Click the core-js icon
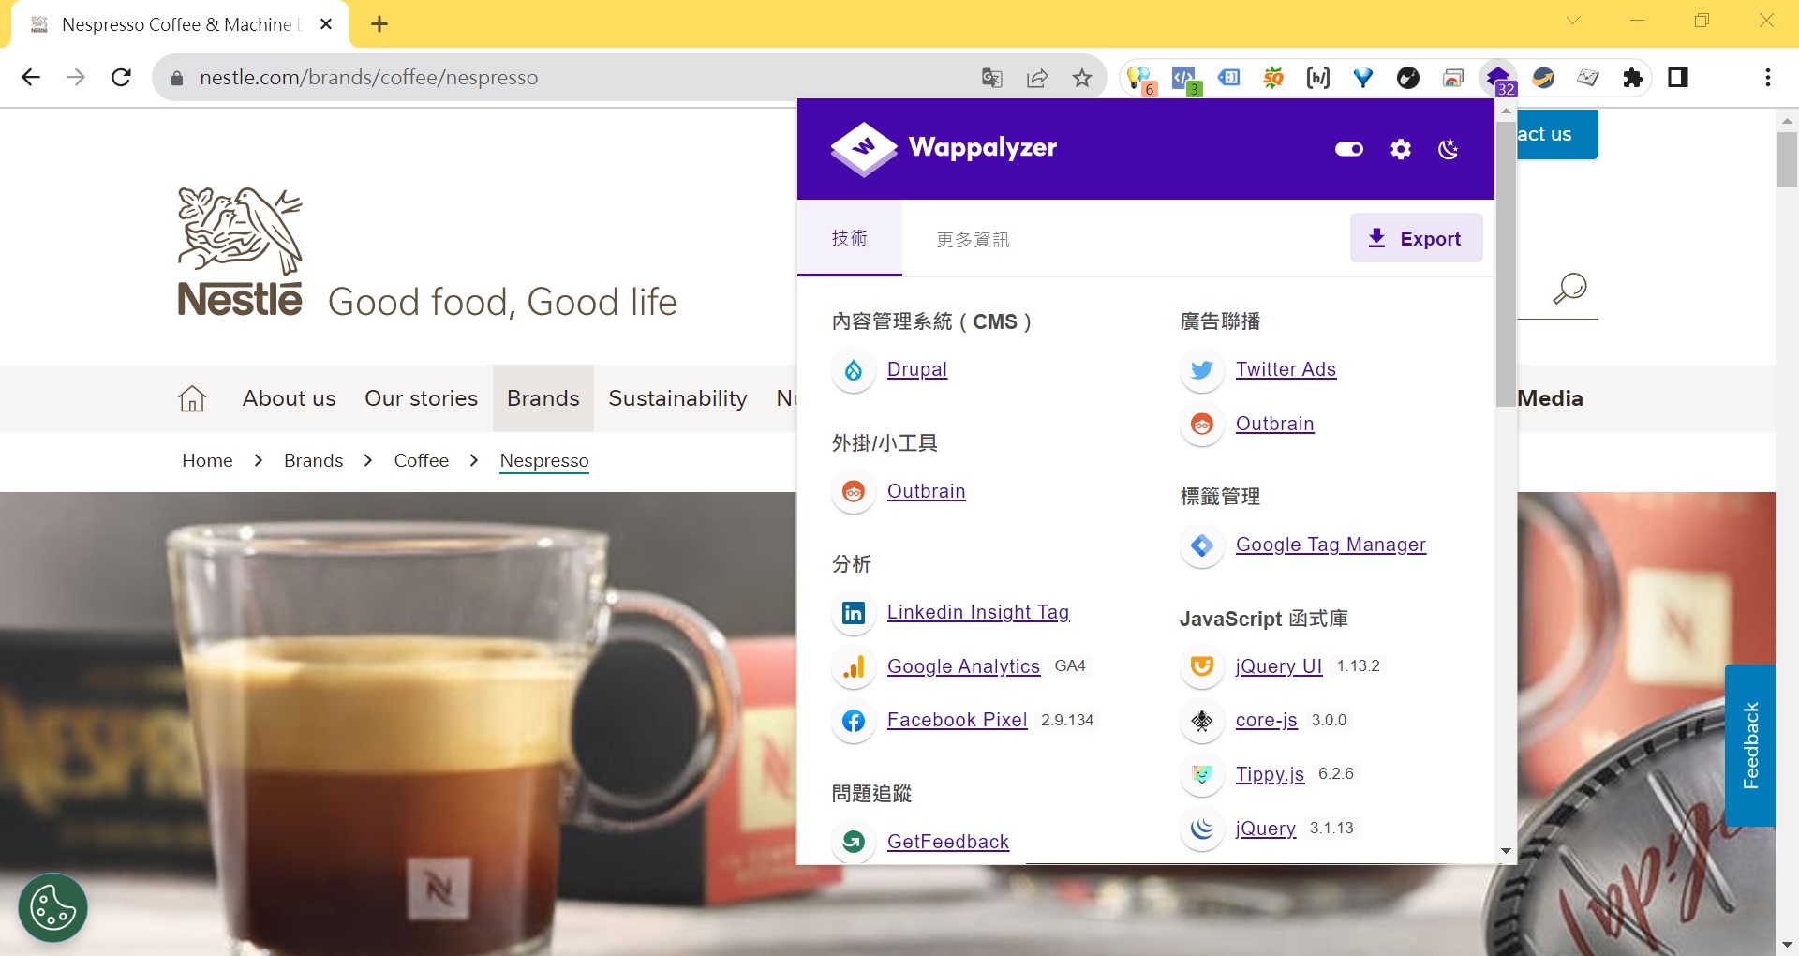Viewport: 1799px width, 956px height. 1202,721
